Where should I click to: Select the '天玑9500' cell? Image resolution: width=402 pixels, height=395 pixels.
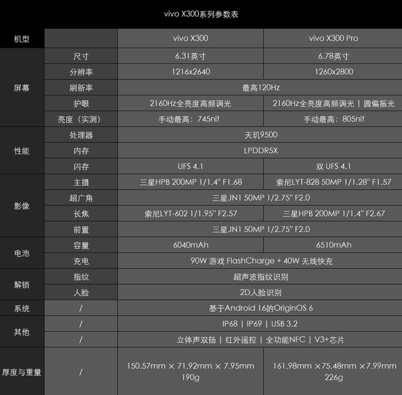(x=260, y=135)
